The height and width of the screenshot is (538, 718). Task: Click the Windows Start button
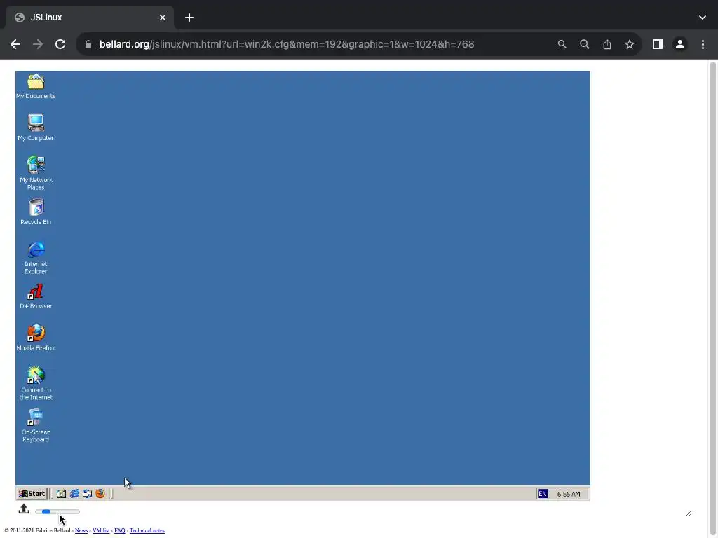(32, 494)
